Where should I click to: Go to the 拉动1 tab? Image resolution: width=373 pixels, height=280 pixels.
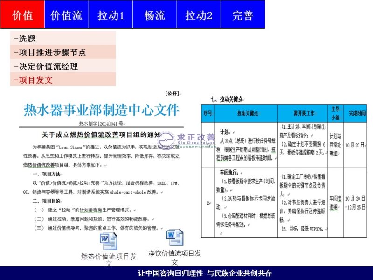click(111, 15)
